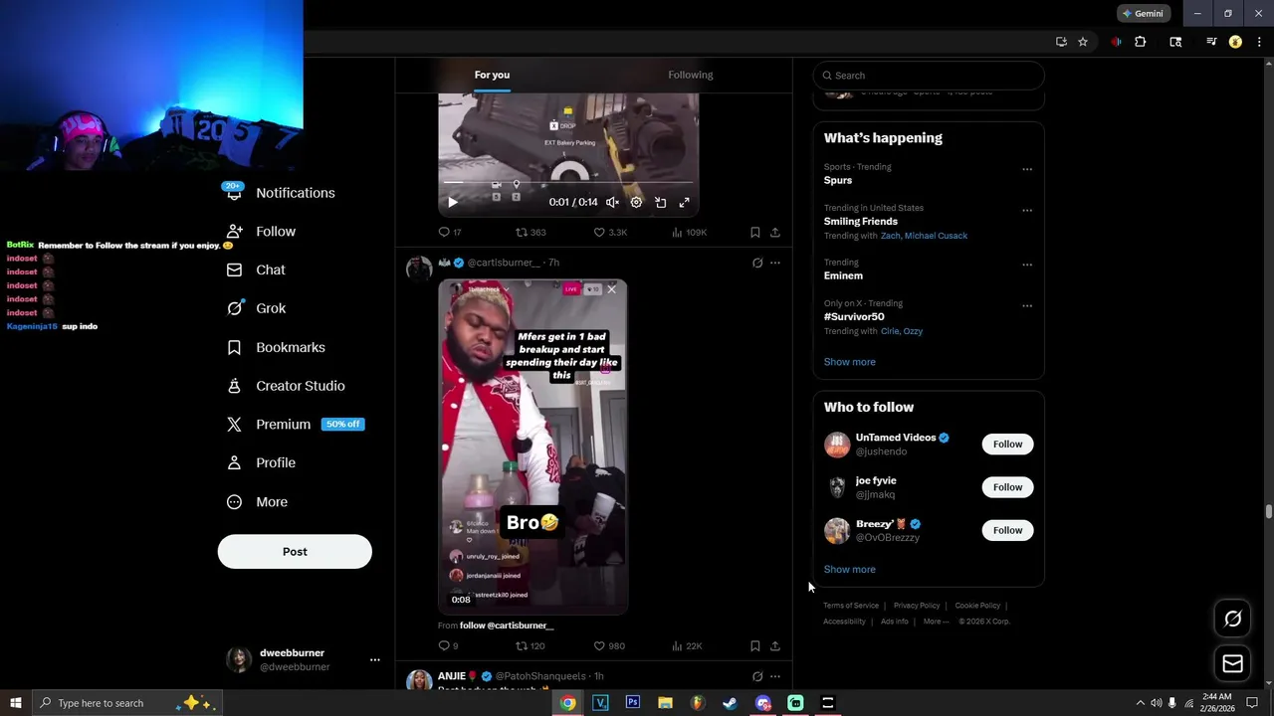Show more under Who to follow
Viewport: 1274px width, 716px height.
849,570
